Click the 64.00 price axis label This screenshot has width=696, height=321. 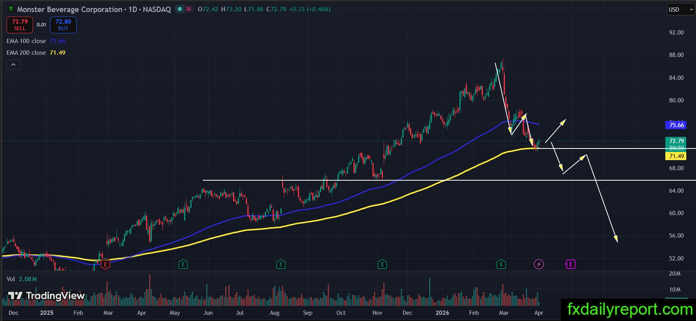coord(676,191)
